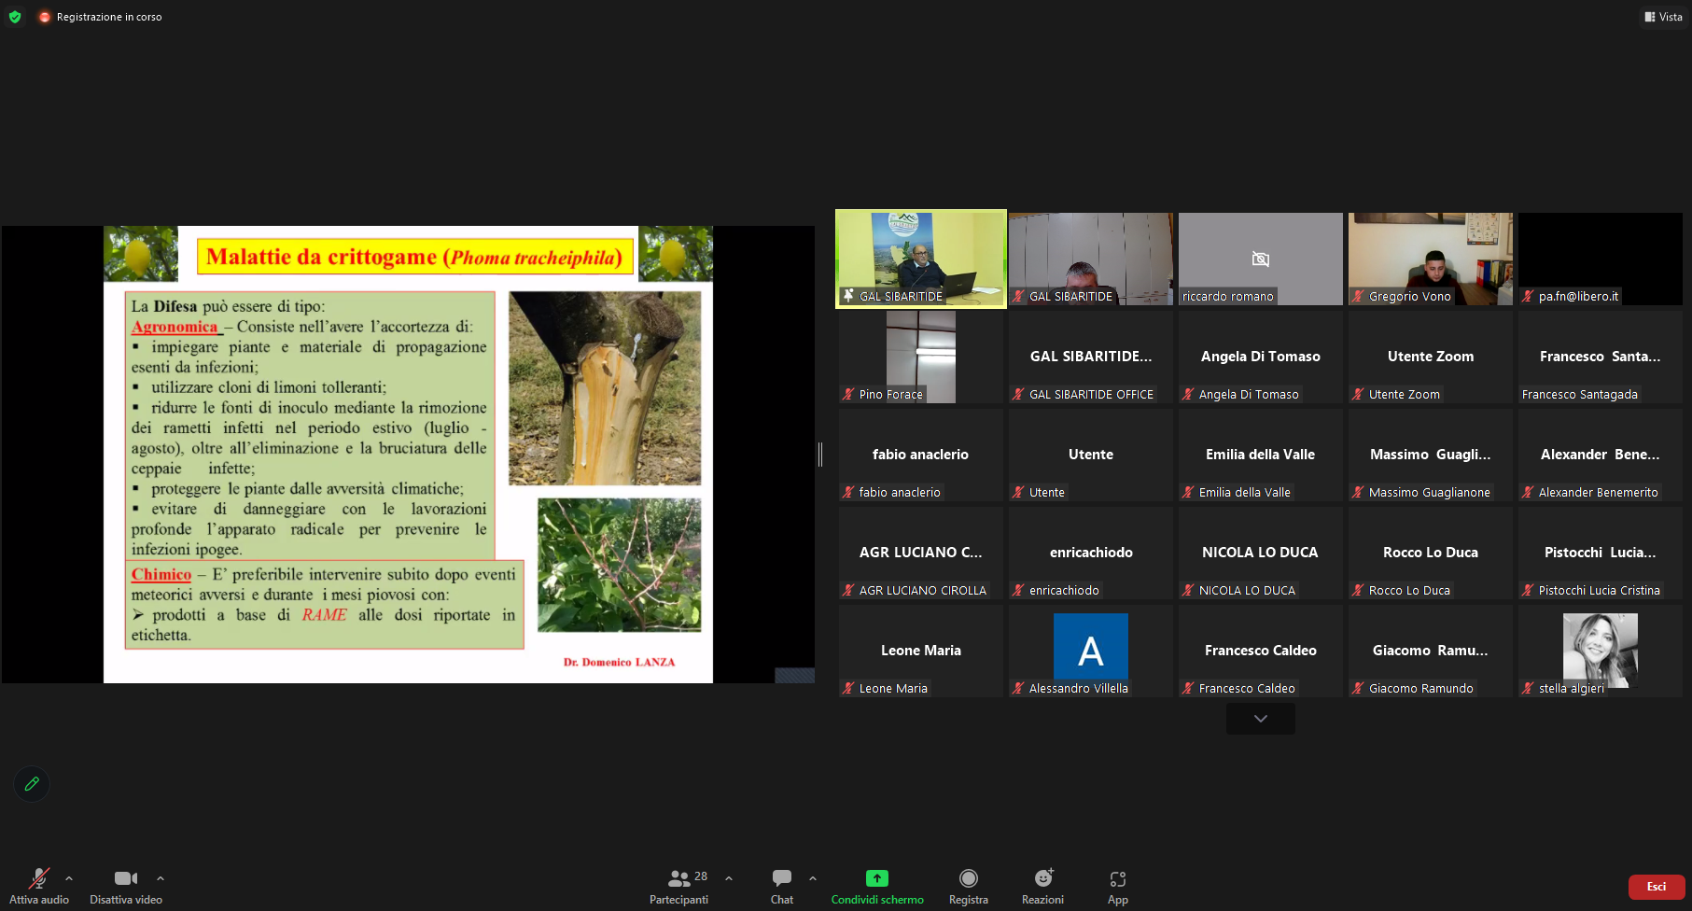Open audio options arrow next to Attiva audio
The image size is (1692, 911).
point(69,878)
